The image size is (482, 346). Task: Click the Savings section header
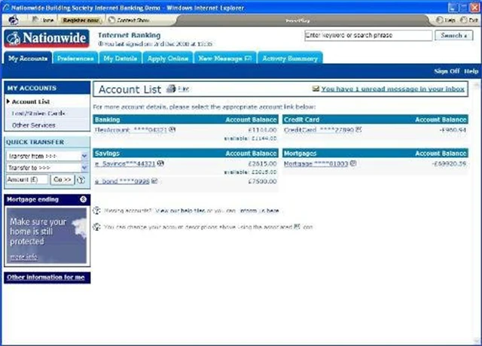(x=186, y=153)
